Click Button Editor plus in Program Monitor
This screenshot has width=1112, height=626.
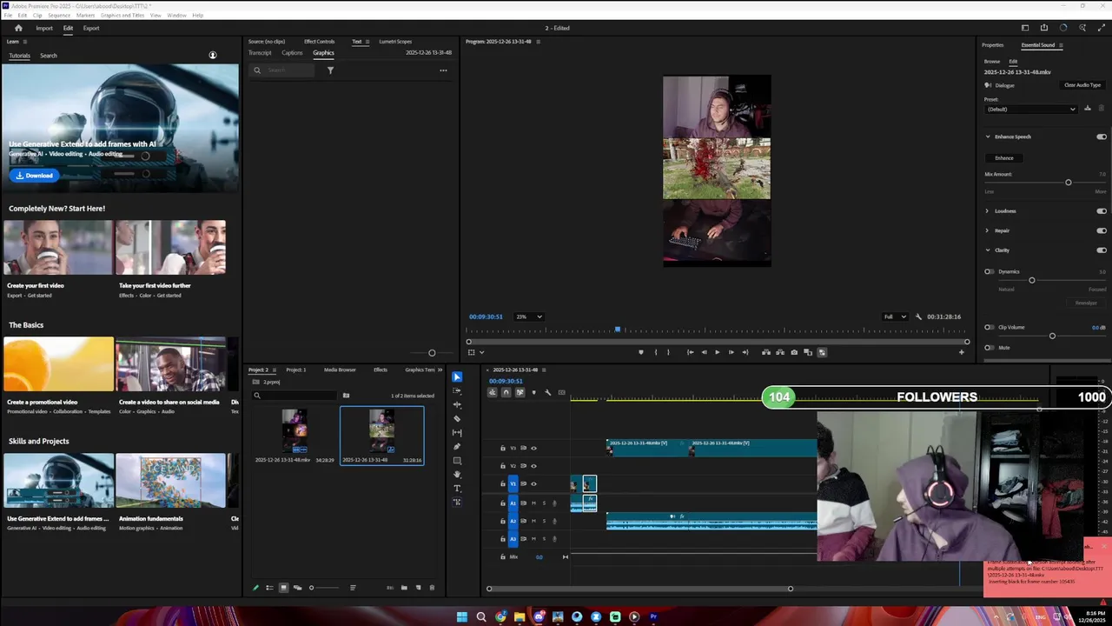tap(961, 352)
